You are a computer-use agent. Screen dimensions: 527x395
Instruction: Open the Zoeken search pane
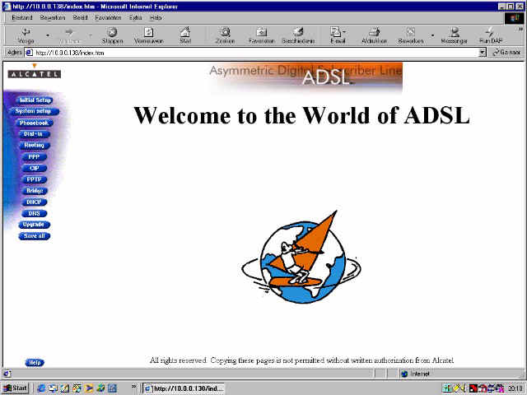click(x=225, y=35)
